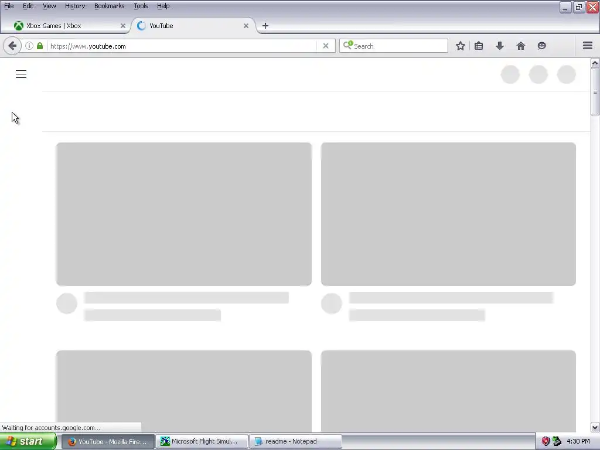This screenshot has width=600, height=450.
Task: Click the 4:30 PM system clock
Action: [578, 442]
